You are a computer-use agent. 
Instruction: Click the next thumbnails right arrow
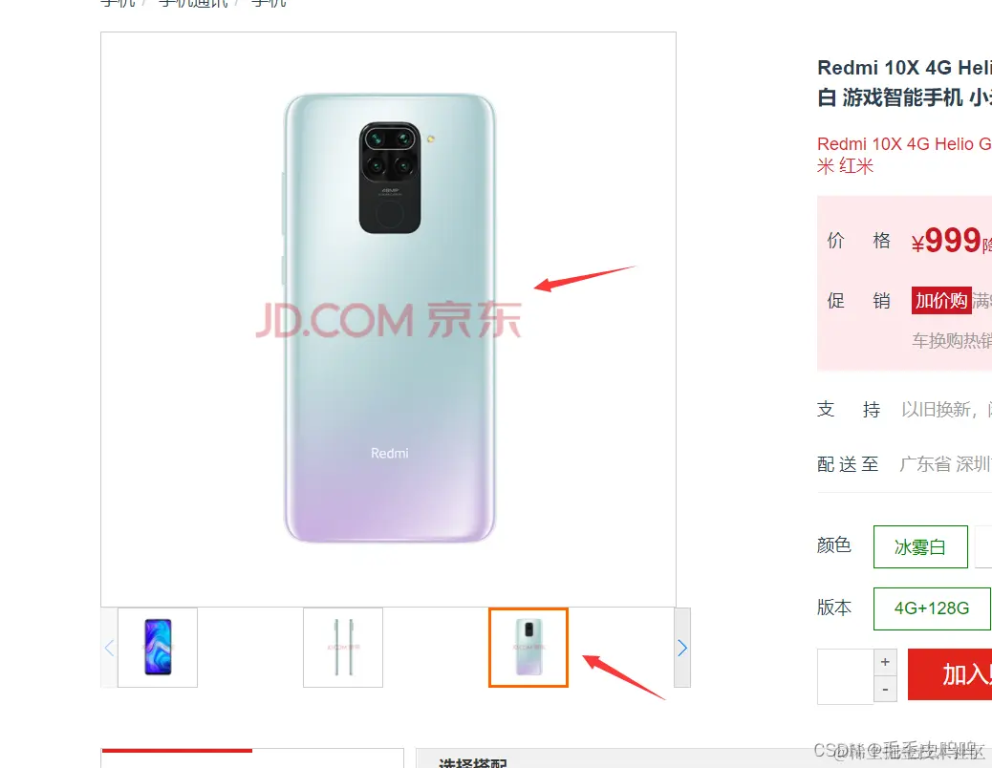[x=682, y=648]
